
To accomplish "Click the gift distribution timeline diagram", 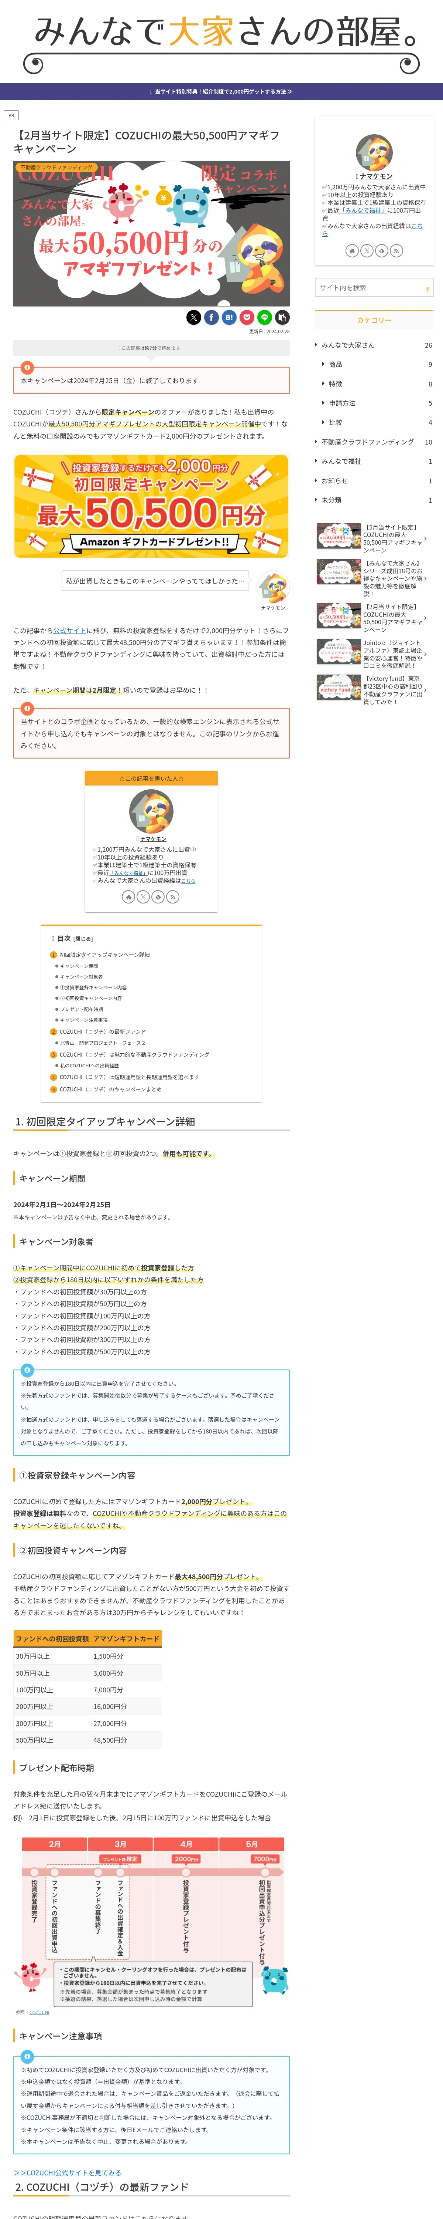I will click(x=151, y=1922).
